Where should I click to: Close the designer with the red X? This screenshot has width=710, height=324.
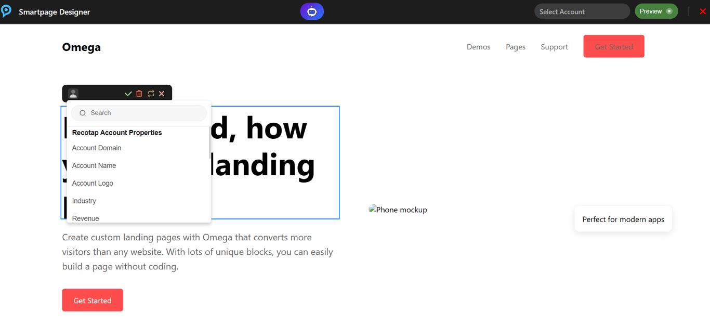703,11
